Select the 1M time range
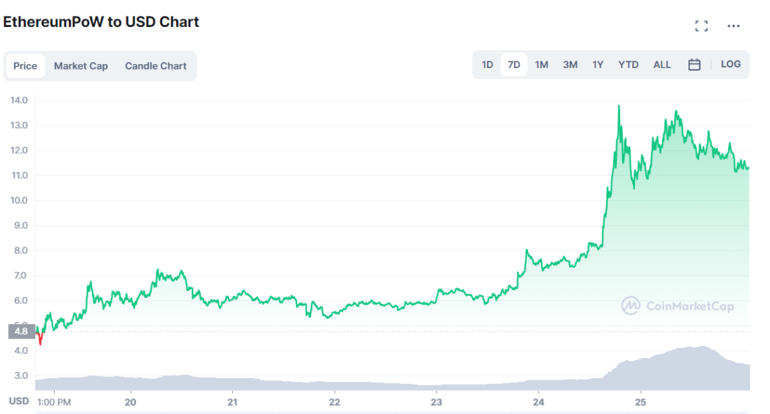 542,65
